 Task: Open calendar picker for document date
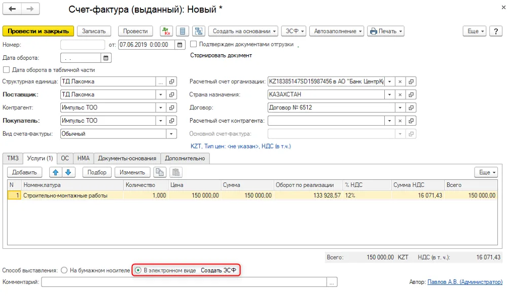[180, 45]
